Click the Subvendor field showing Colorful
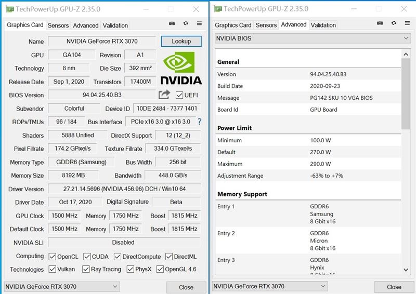 point(74,109)
